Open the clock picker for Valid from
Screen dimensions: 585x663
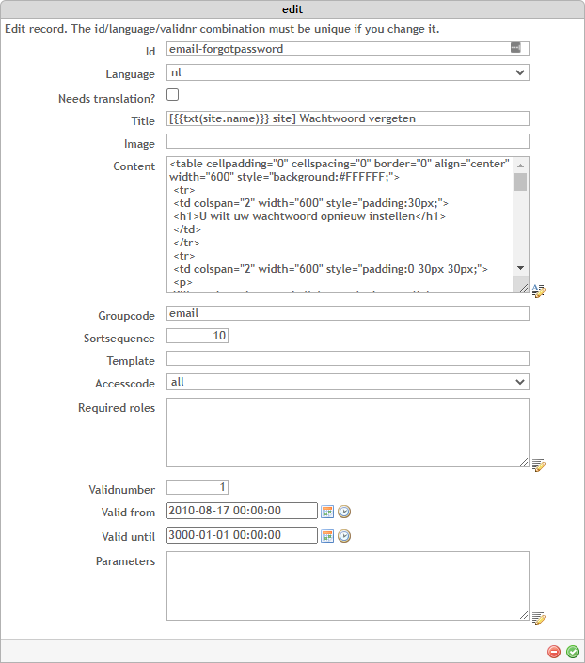344,512
